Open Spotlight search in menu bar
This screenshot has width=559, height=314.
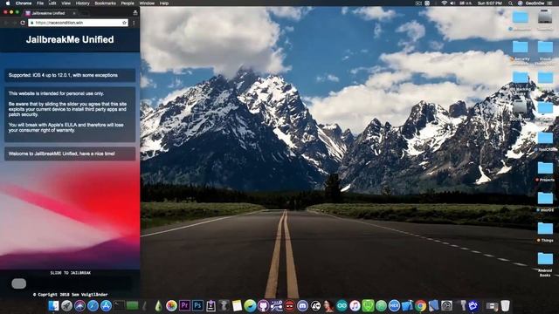(510, 3)
